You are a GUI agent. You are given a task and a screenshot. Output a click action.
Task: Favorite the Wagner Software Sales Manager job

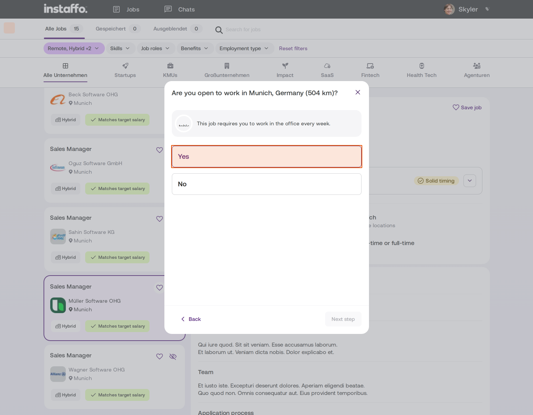(x=160, y=356)
